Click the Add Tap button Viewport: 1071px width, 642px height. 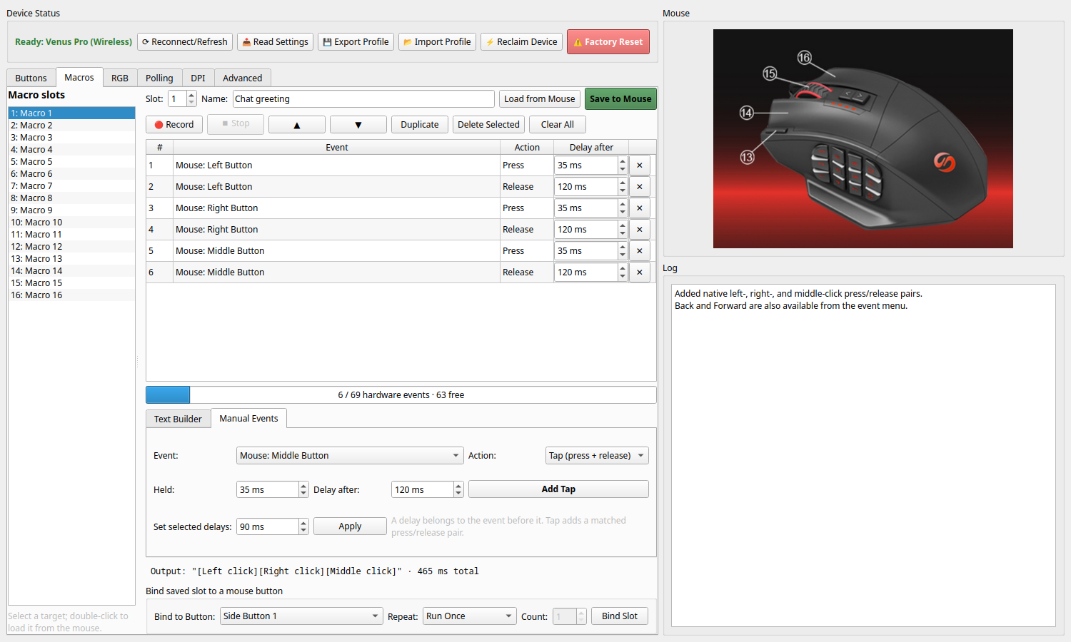(x=558, y=489)
